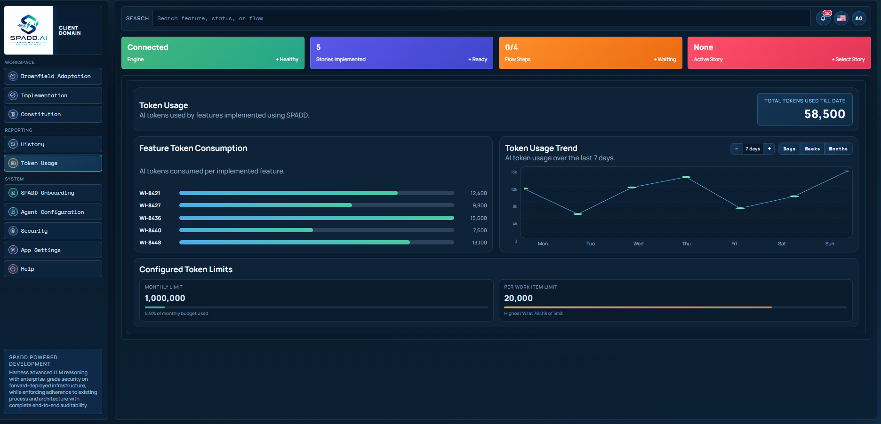Change language via US flag icon

click(841, 18)
